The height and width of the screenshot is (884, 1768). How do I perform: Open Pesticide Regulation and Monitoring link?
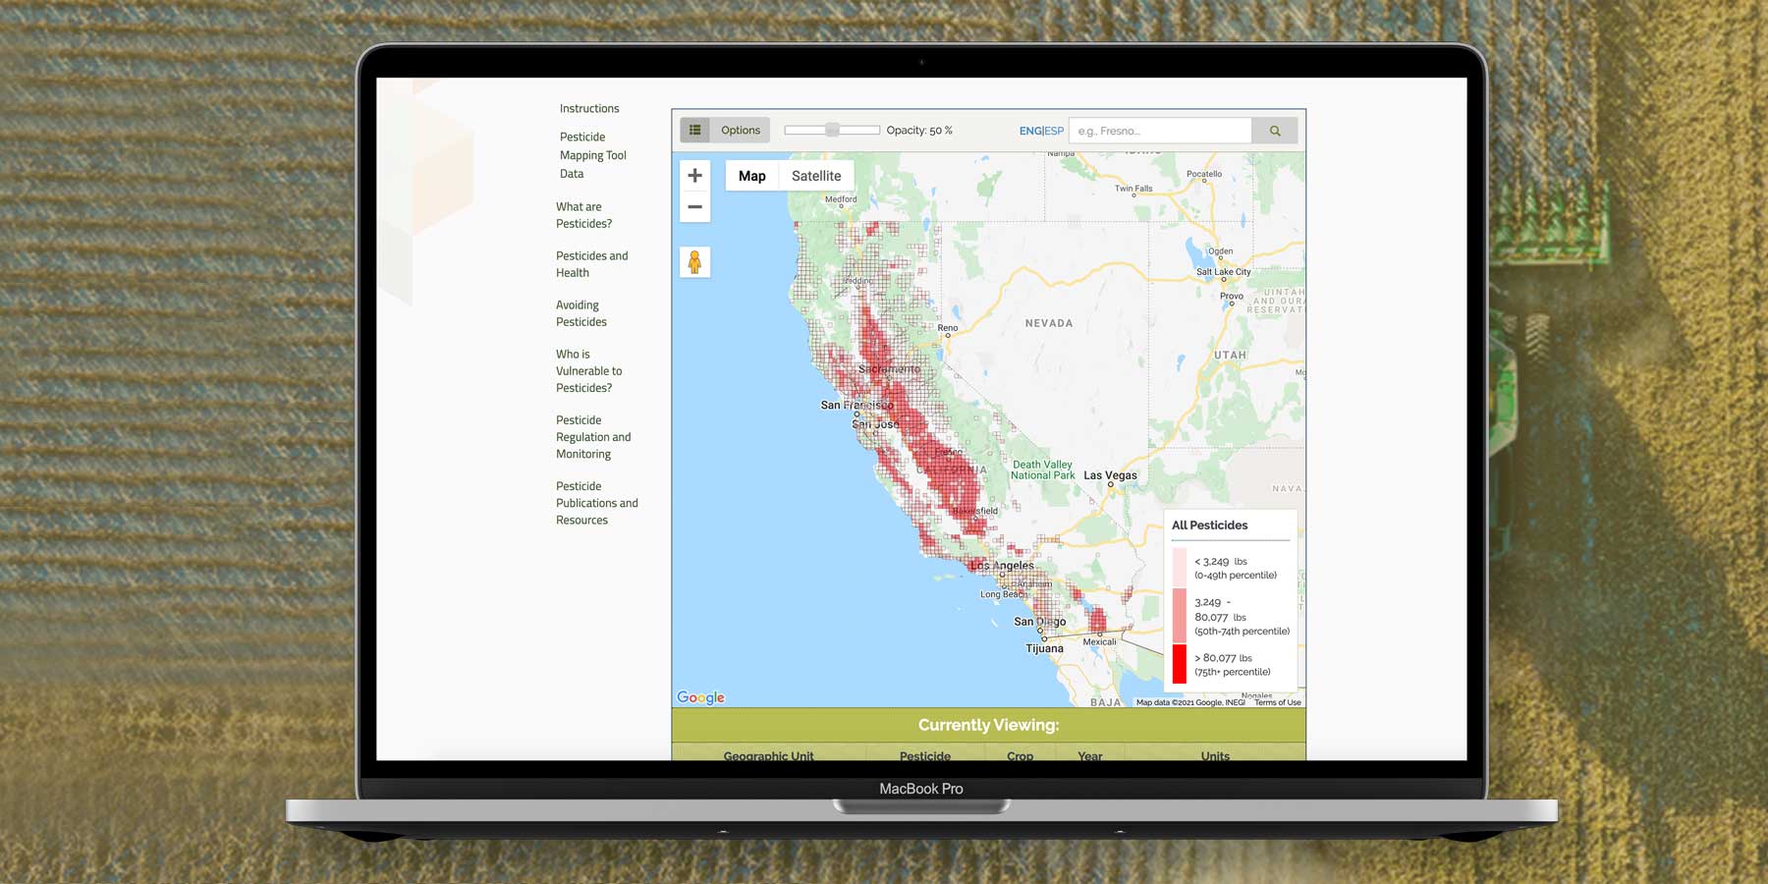[x=593, y=437]
